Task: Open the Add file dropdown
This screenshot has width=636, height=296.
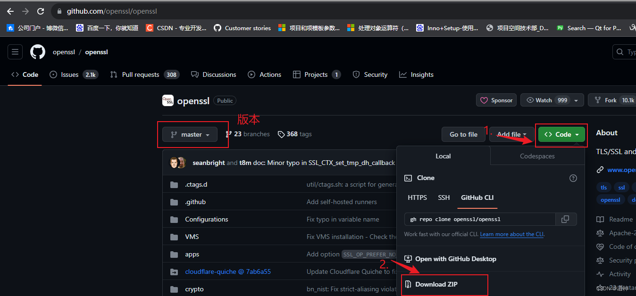Action: (x=511, y=134)
